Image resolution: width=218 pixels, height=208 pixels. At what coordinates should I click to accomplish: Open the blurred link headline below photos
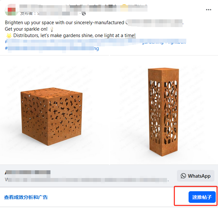27,172
